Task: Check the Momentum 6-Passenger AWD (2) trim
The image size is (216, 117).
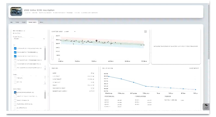Action: click(x=15, y=64)
